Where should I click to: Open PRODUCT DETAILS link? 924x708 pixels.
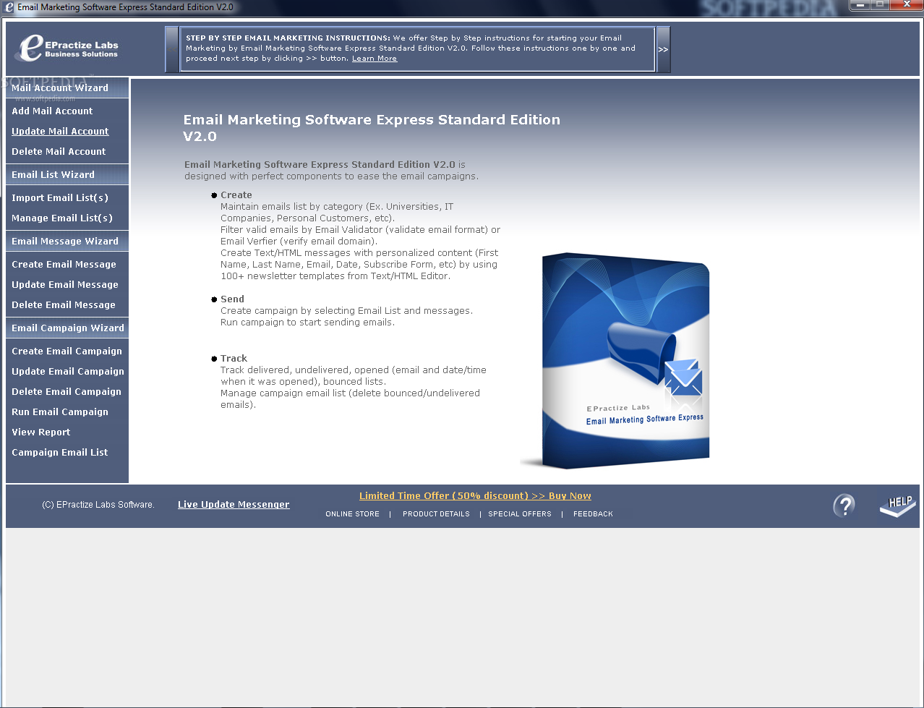coord(436,513)
